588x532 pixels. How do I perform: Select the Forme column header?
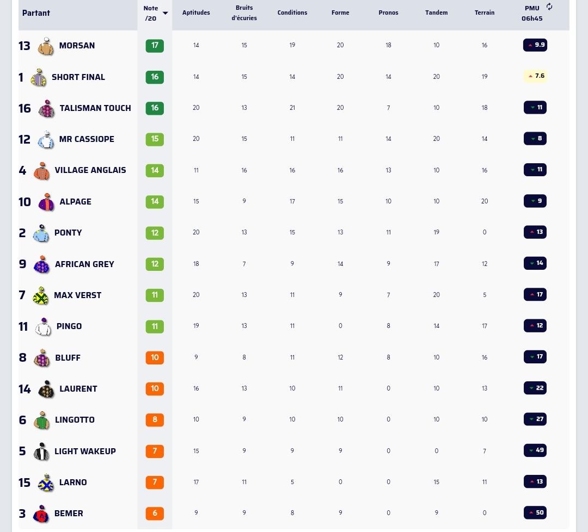[x=340, y=13]
